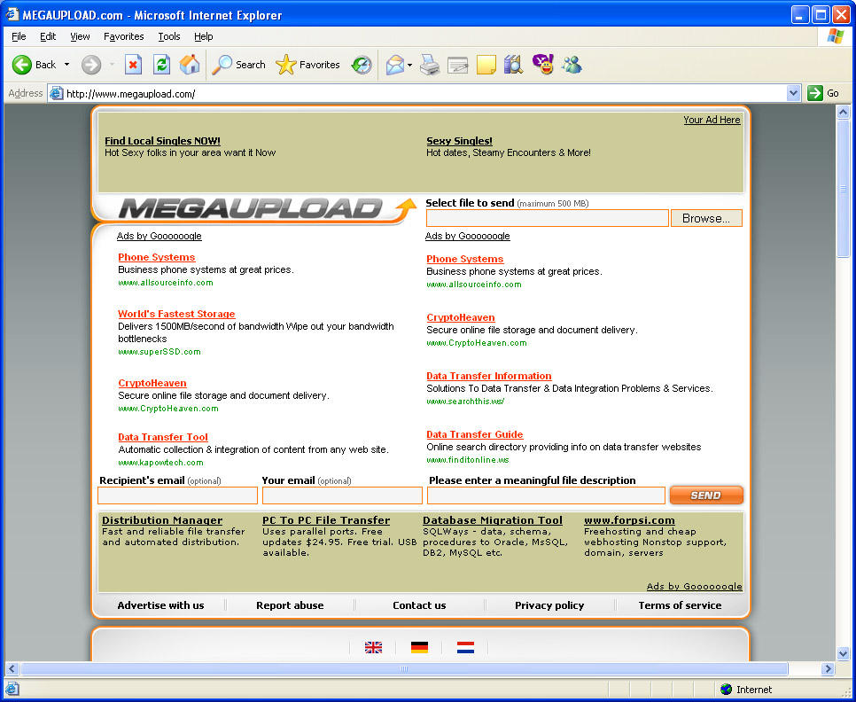
Task: Go back using the Back arrow icon
Action: click(22, 65)
